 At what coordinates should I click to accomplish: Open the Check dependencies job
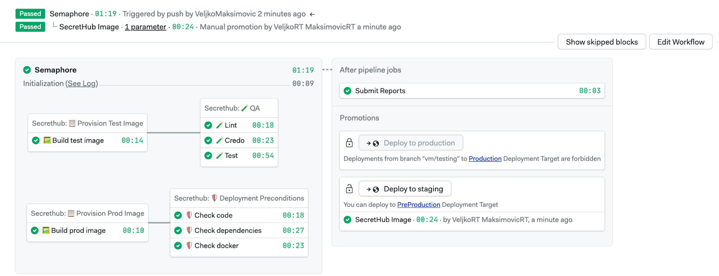pyautogui.click(x=239, y=231)
